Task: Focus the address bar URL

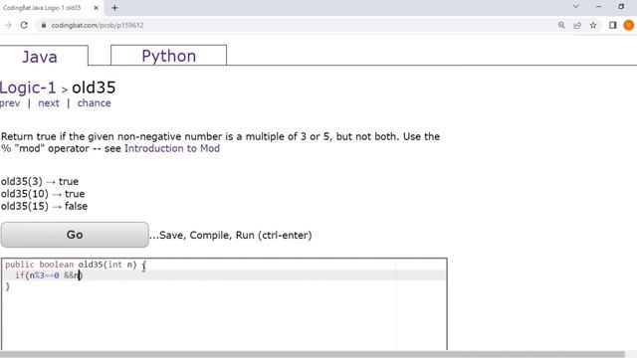Action: click(x=98, y=25)
